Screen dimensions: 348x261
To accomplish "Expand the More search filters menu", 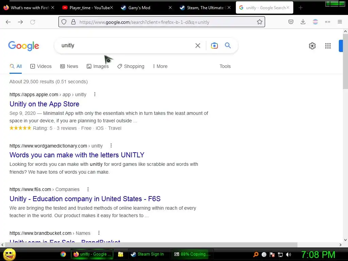I will tap(160, 66).
